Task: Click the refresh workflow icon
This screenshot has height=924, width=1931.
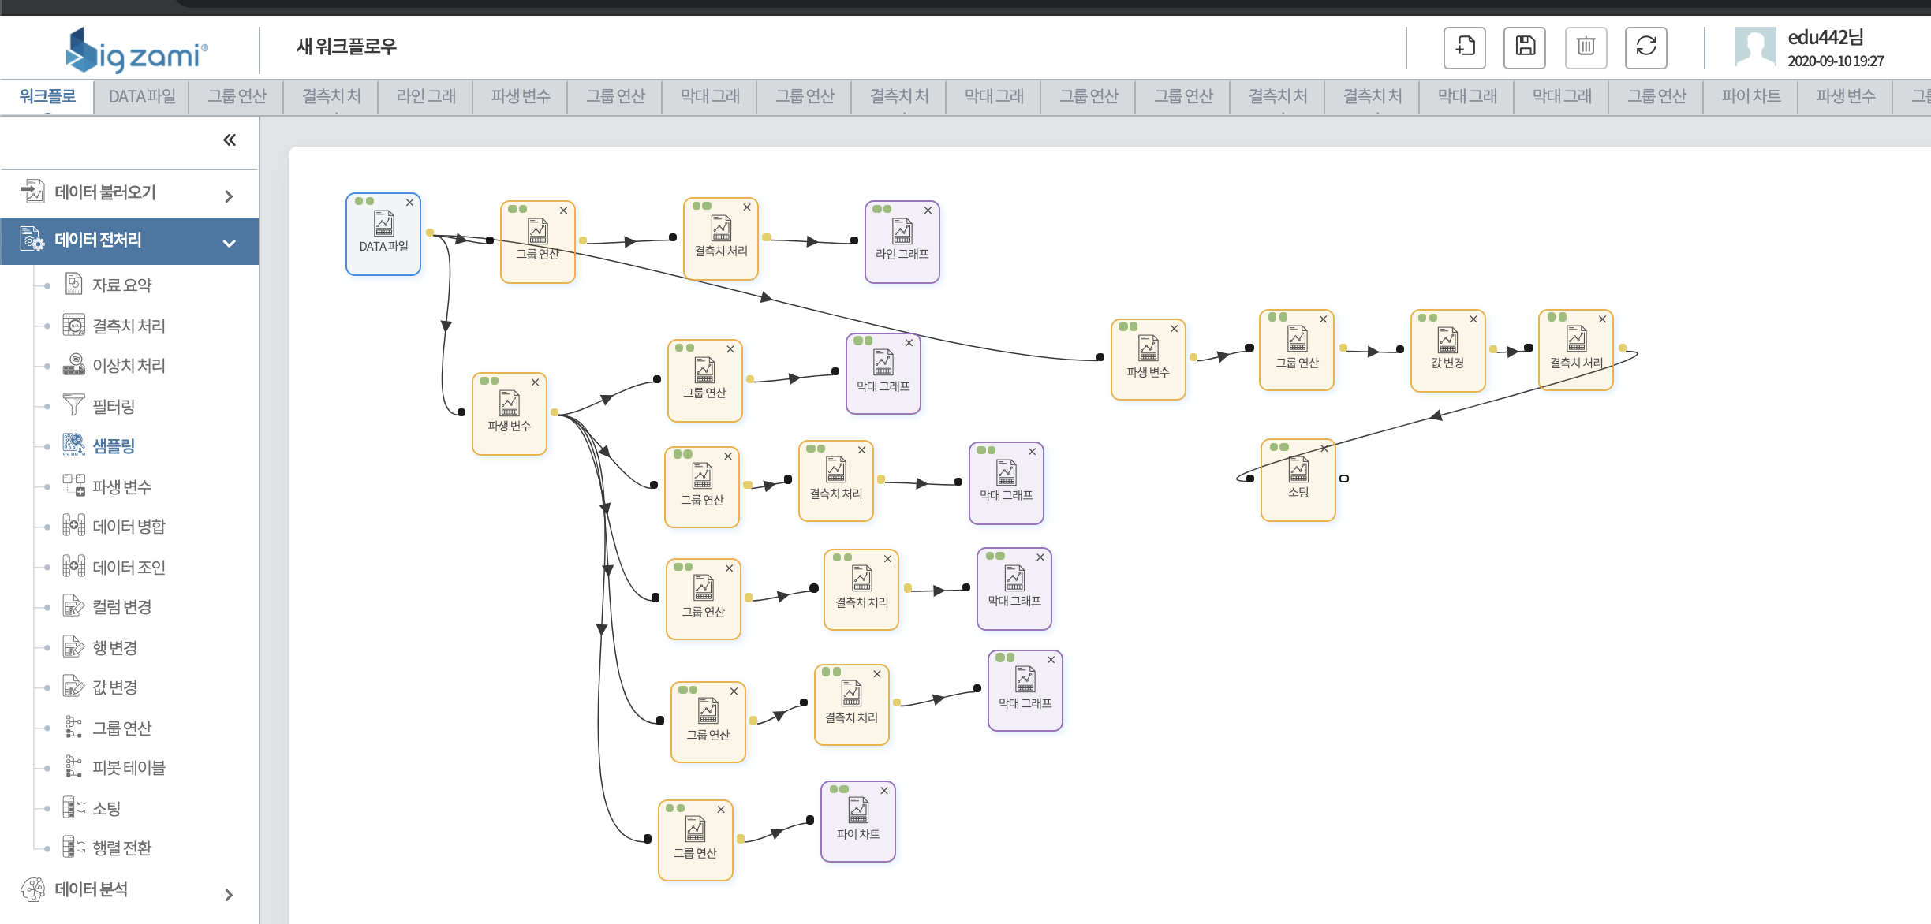Action: [1646, 47]
